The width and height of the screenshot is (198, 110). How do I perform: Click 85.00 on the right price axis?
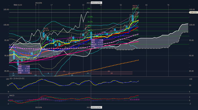(x=191, y=71)
